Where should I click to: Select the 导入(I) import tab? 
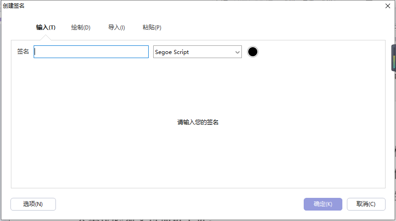coord(116,28)
